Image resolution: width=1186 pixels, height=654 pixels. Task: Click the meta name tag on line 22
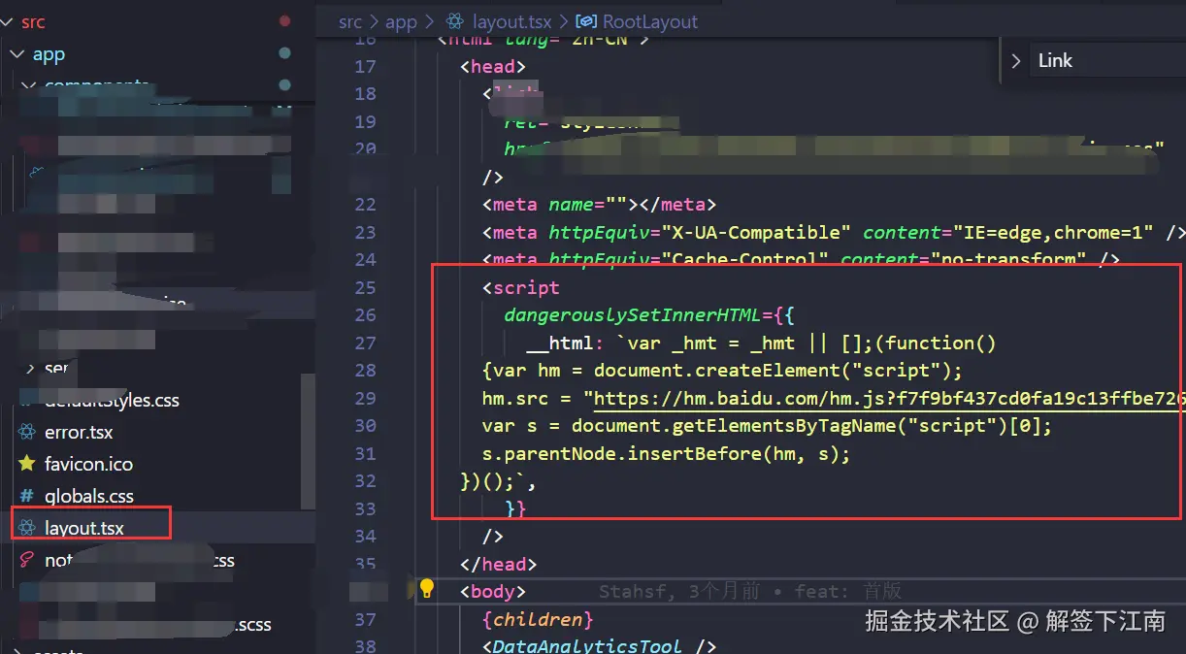pos(599,205)
